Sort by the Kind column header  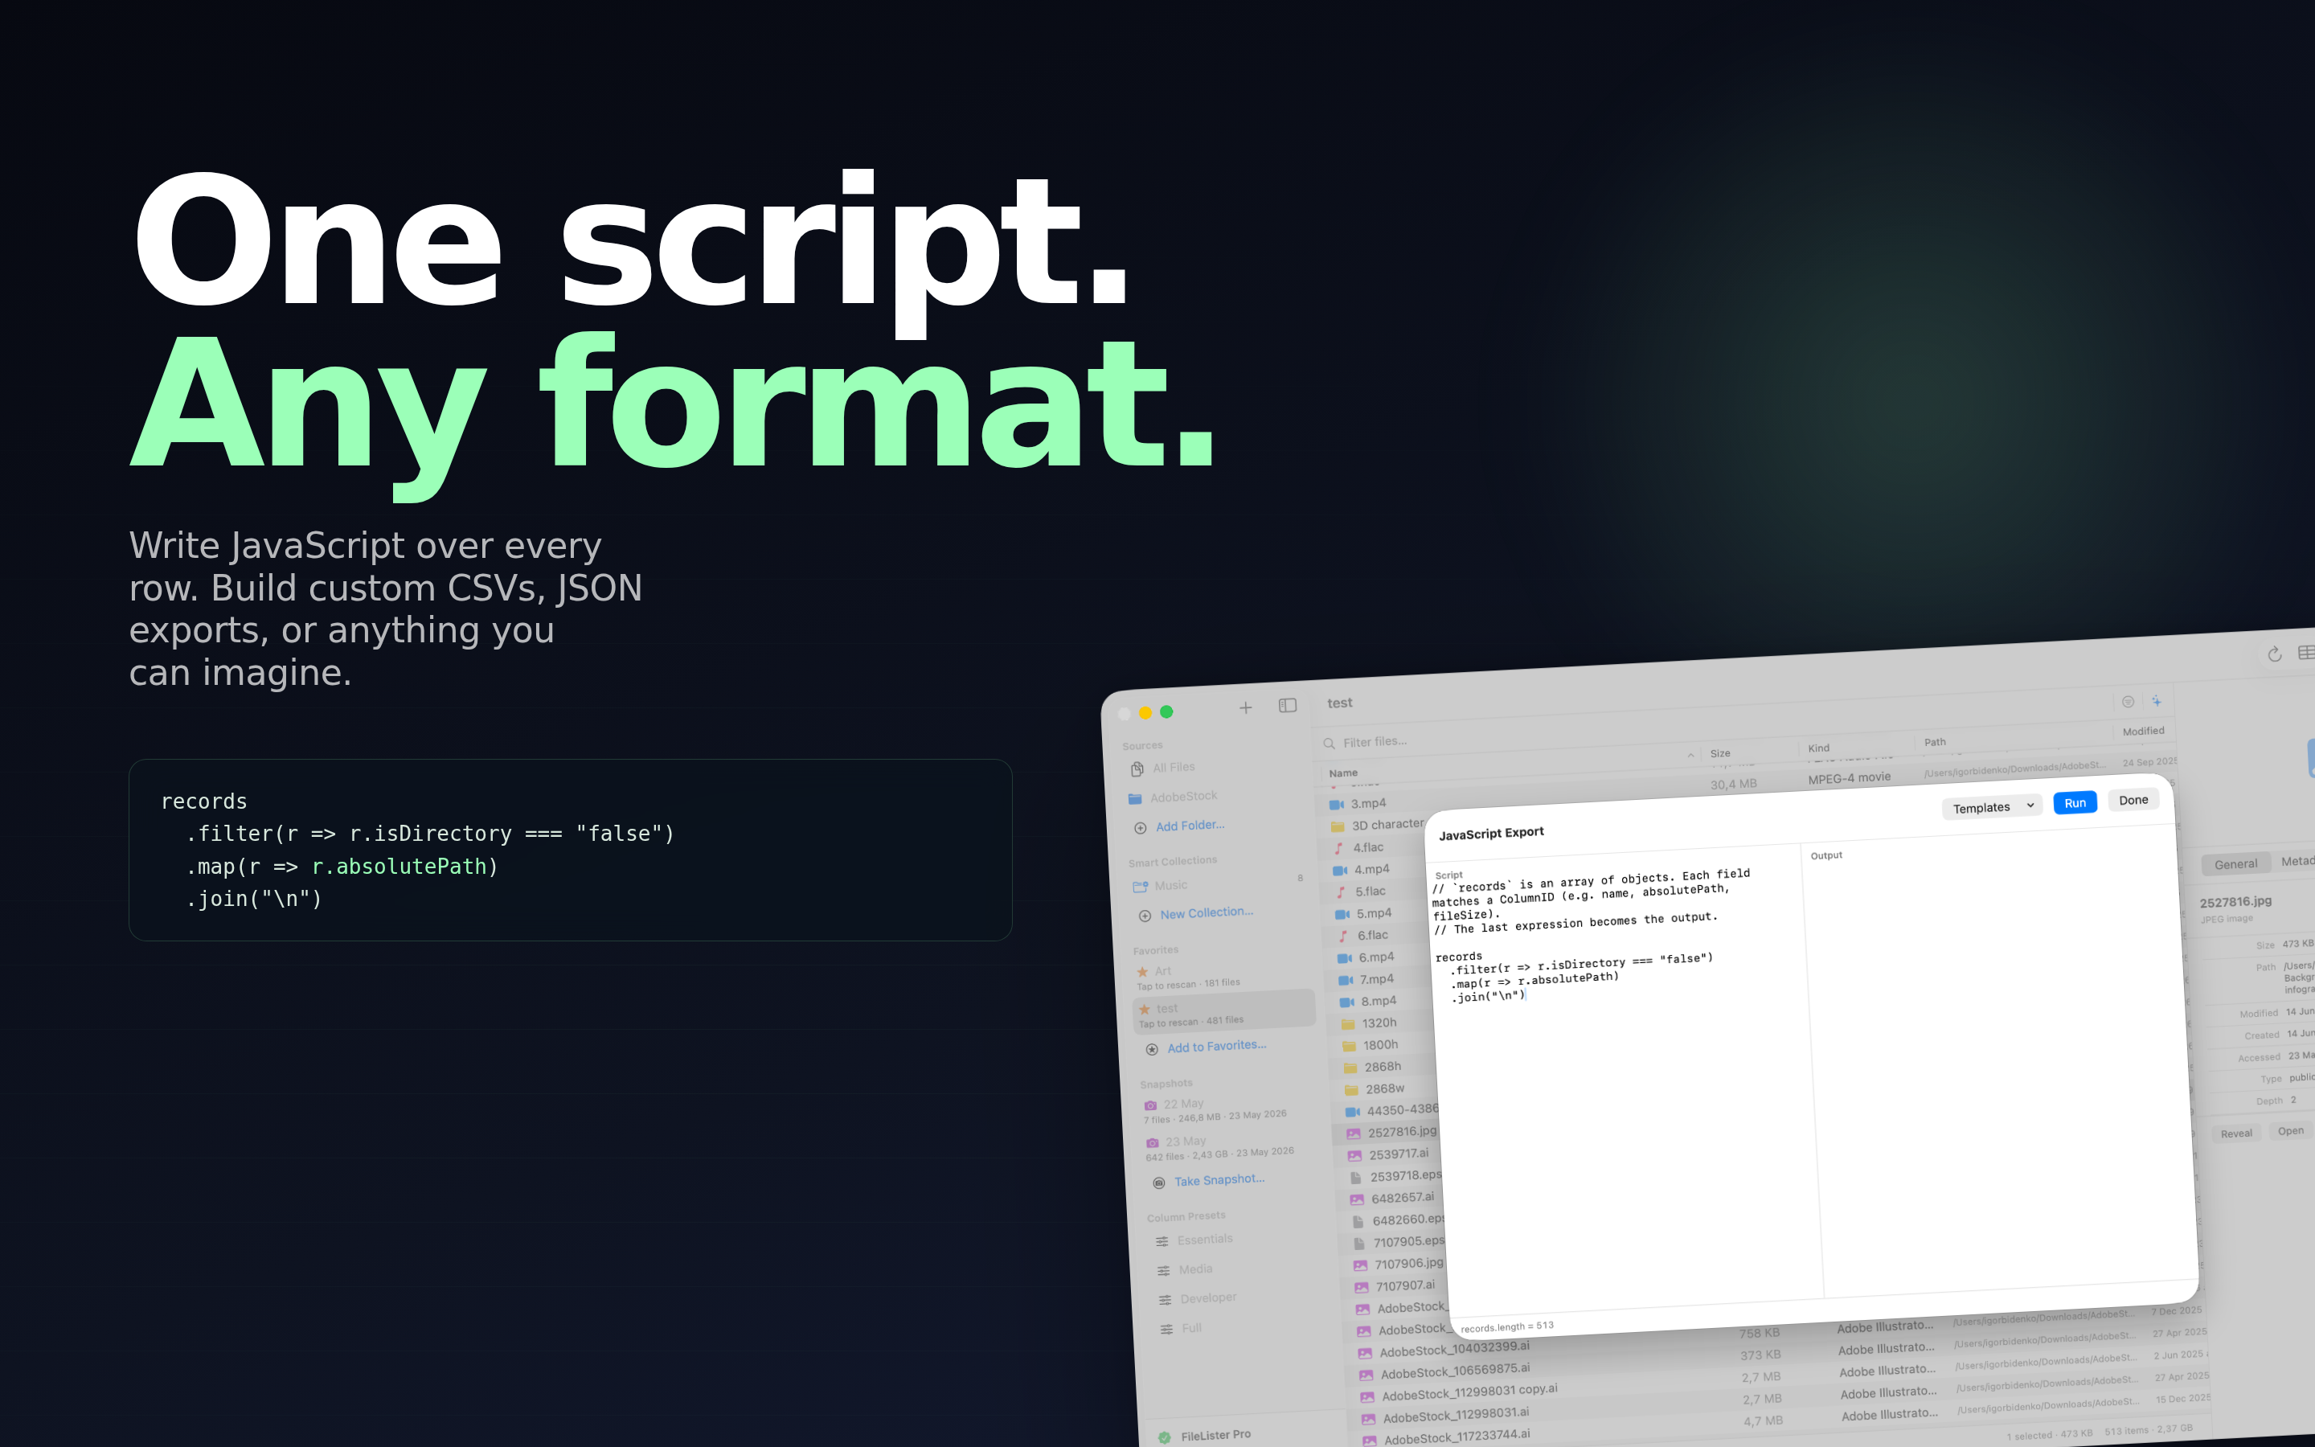[1818, 748]
